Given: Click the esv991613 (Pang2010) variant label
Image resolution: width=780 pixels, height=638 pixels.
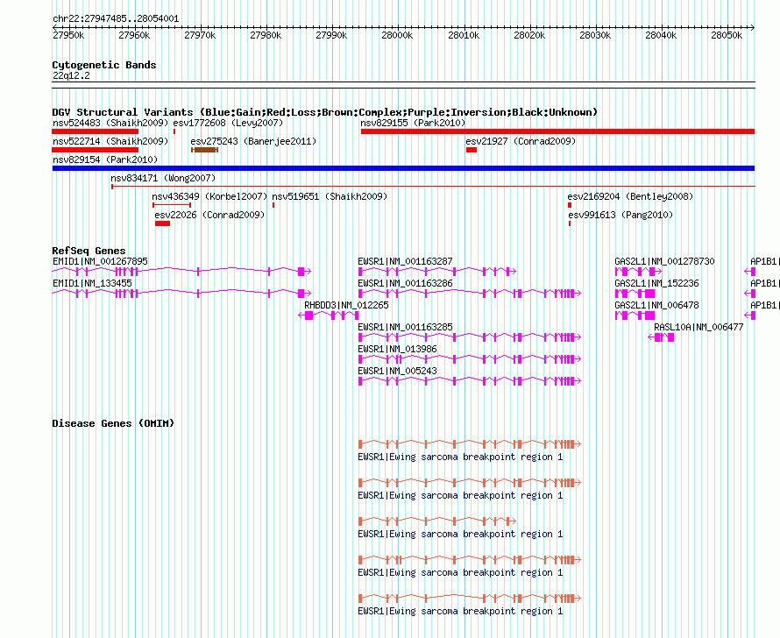Looking at the screenshot, I should (x=620, y=215).
